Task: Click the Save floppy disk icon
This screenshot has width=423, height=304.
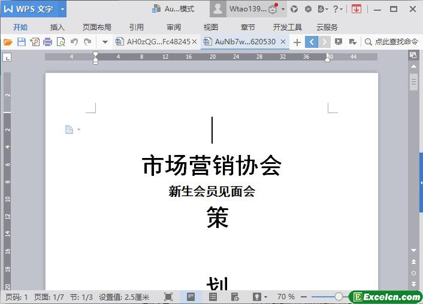Action: coord(22,42)
